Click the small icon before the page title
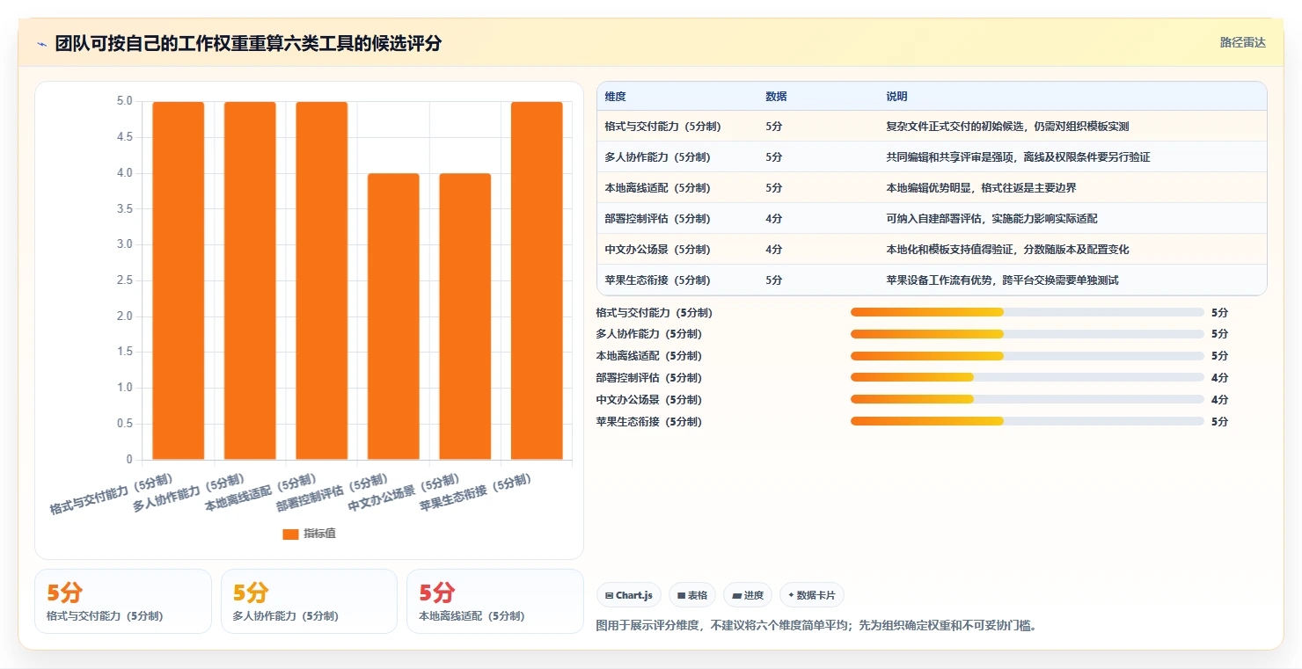 [x=41, y=43]
